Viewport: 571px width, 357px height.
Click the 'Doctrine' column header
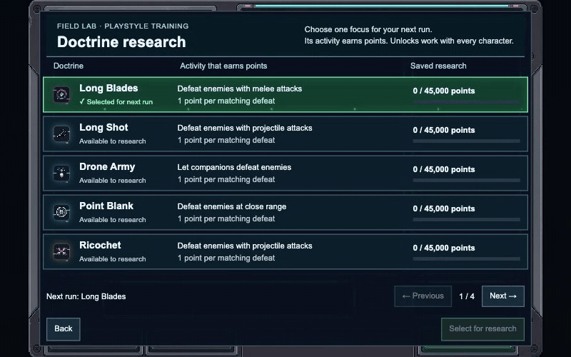[69, 66]
